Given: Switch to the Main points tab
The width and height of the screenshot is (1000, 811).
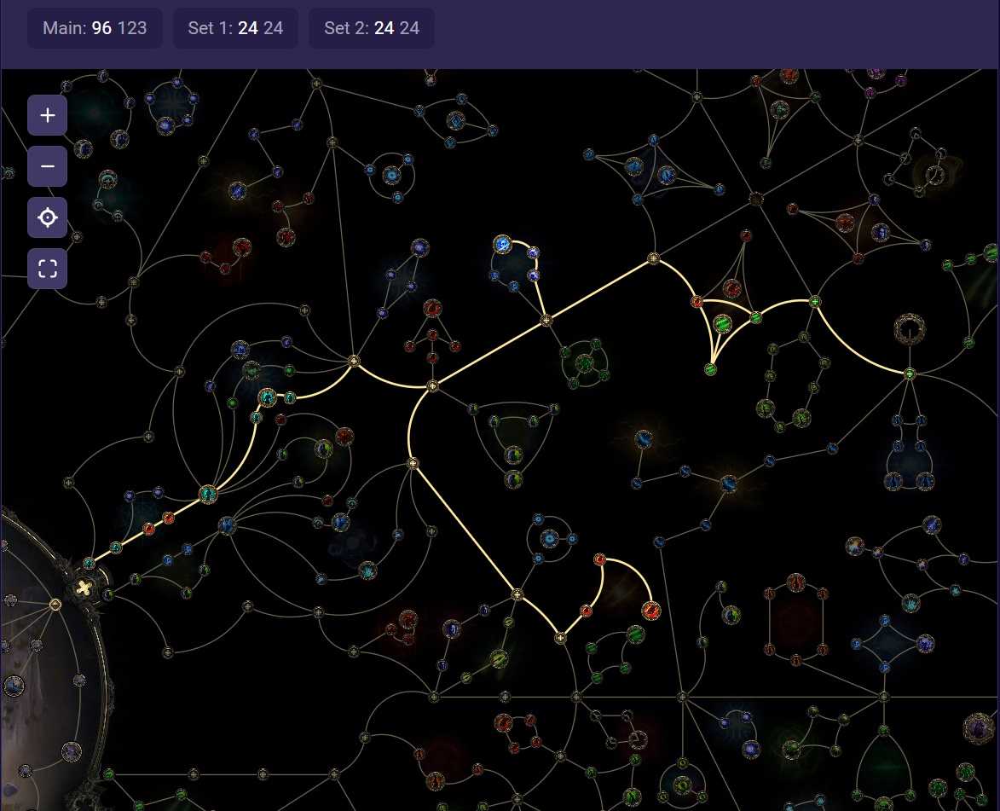Looking at the screenshot, I should click(95, 28).
